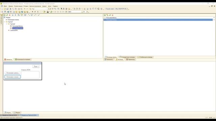This screenshot has width=216, height=121.
Task: Switch to the Команды формы tab
Action: (111, 57)
